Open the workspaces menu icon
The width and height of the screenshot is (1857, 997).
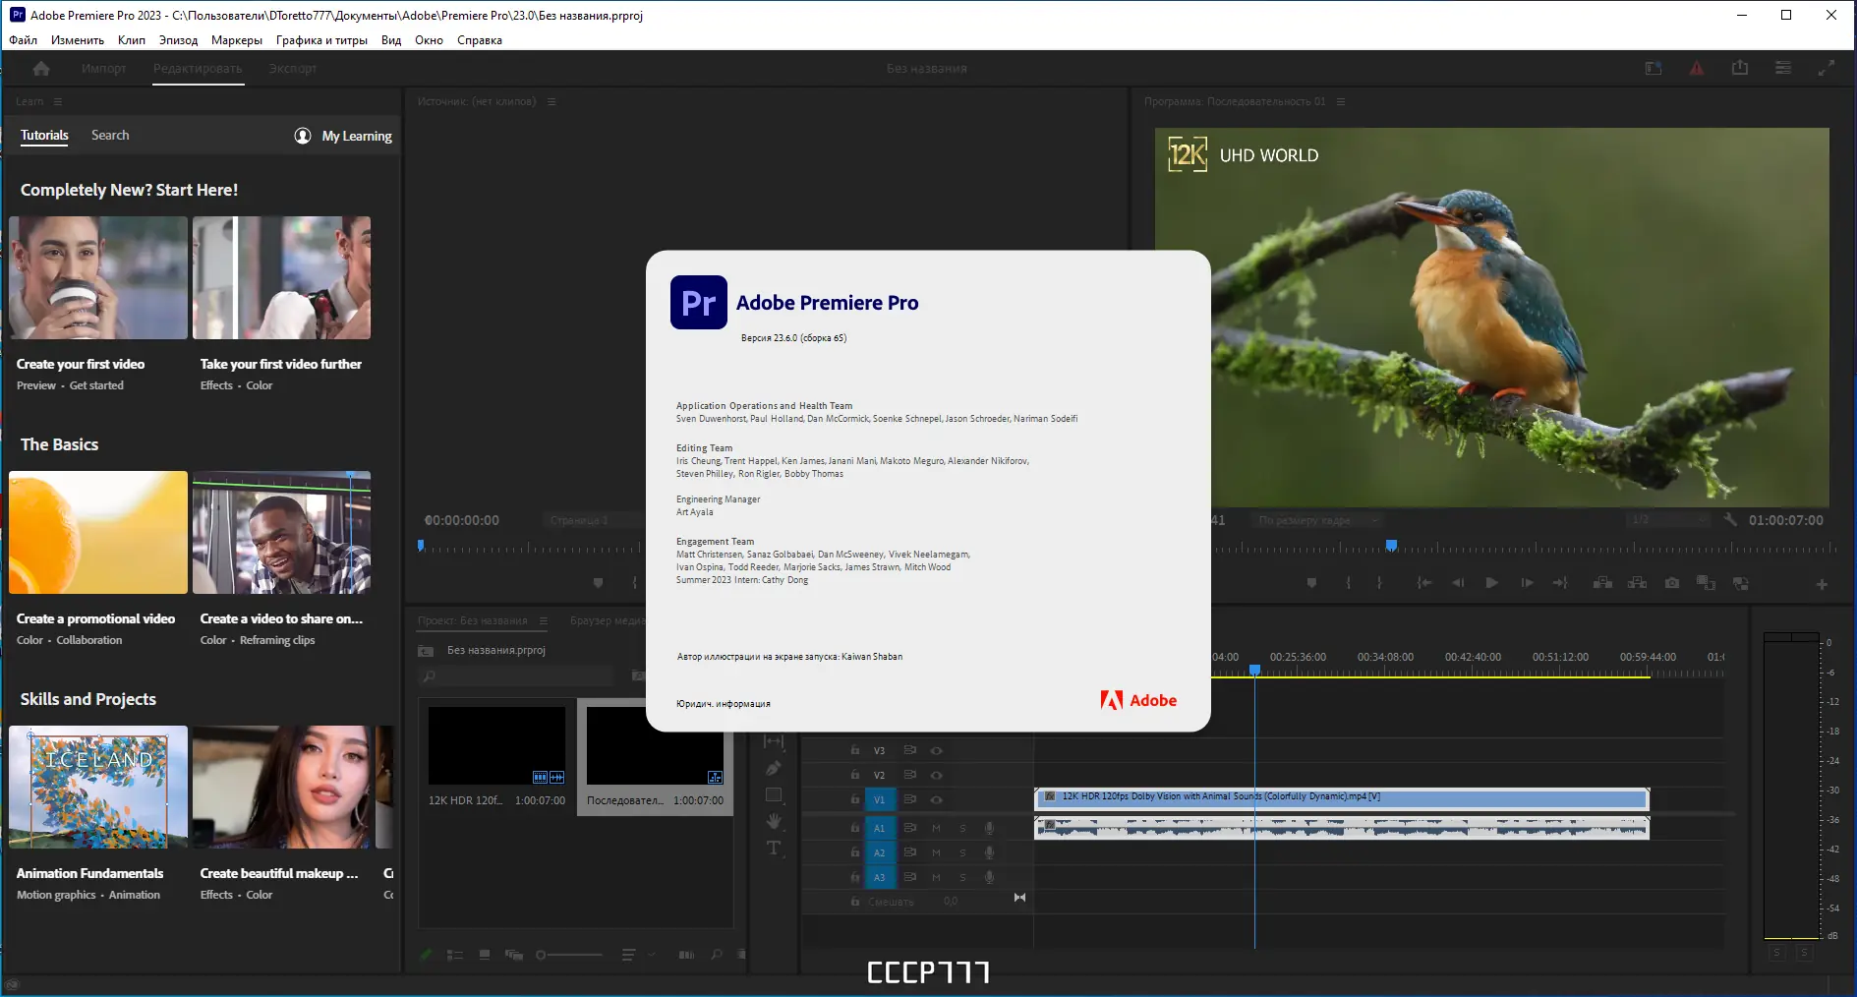click(x=1783, y=68)
